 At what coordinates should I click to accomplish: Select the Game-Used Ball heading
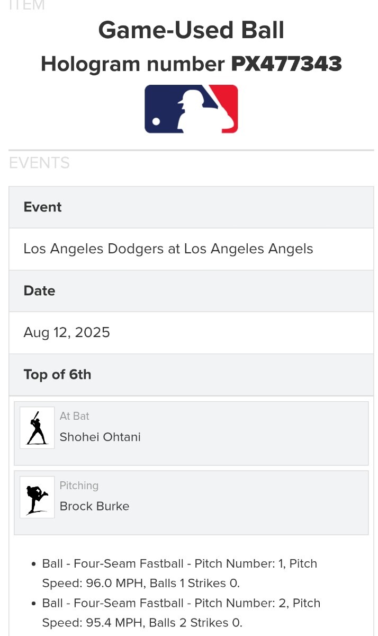191,30
